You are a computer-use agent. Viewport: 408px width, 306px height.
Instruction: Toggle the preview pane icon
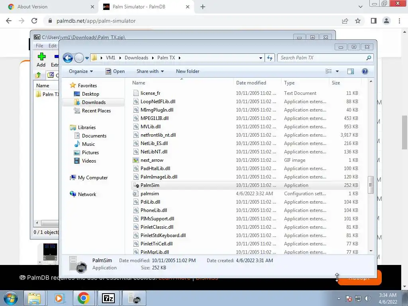[351, 71]
